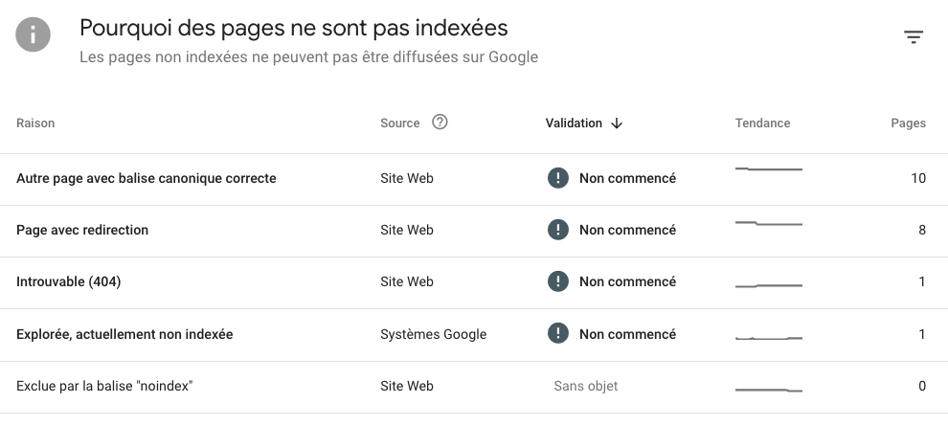948x426 pixels.
Task: Click Sans objet validation status
Action: pos(586,386)
